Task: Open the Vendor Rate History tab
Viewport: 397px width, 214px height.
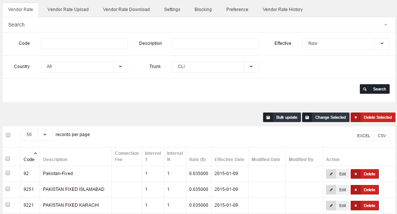Action: (x=283, y=10)
